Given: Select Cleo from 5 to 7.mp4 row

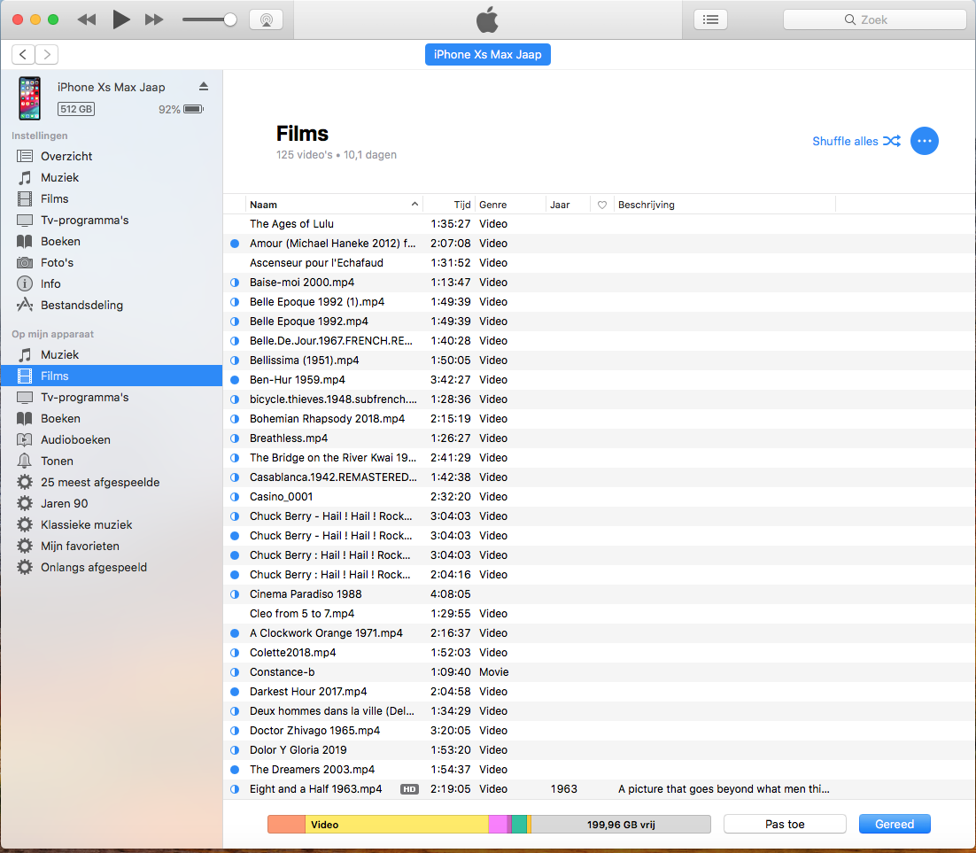Looking at the screenshot, I should coord(600,614).
